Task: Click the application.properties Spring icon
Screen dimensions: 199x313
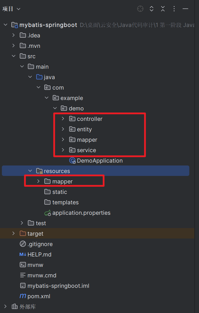Action: (48, 213)
